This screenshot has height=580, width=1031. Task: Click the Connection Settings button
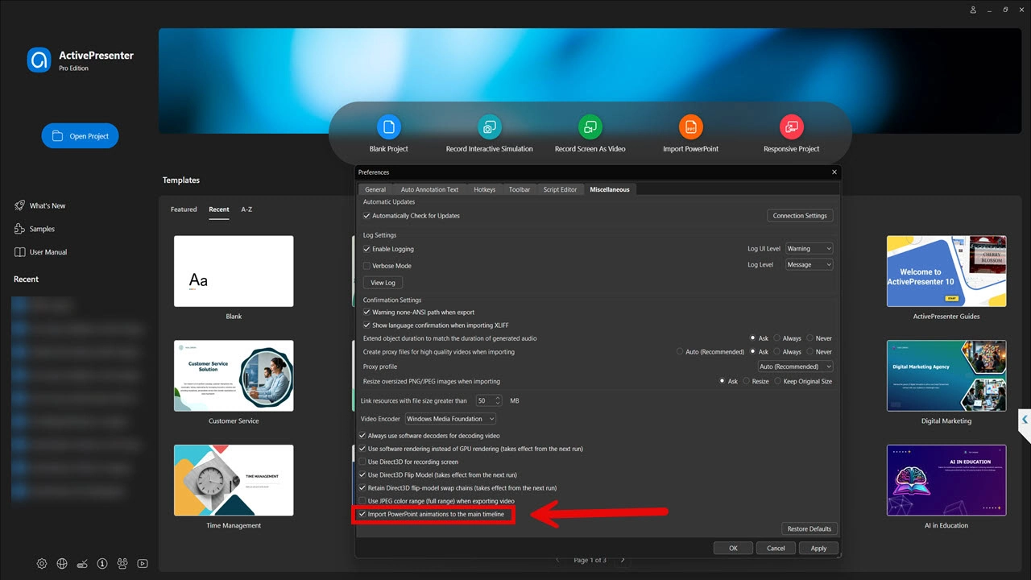click(x=800, y=216)
